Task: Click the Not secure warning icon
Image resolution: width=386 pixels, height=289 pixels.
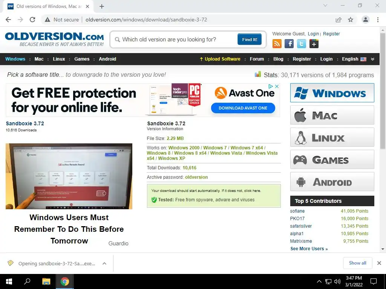Action: click(x=47, y=20)
